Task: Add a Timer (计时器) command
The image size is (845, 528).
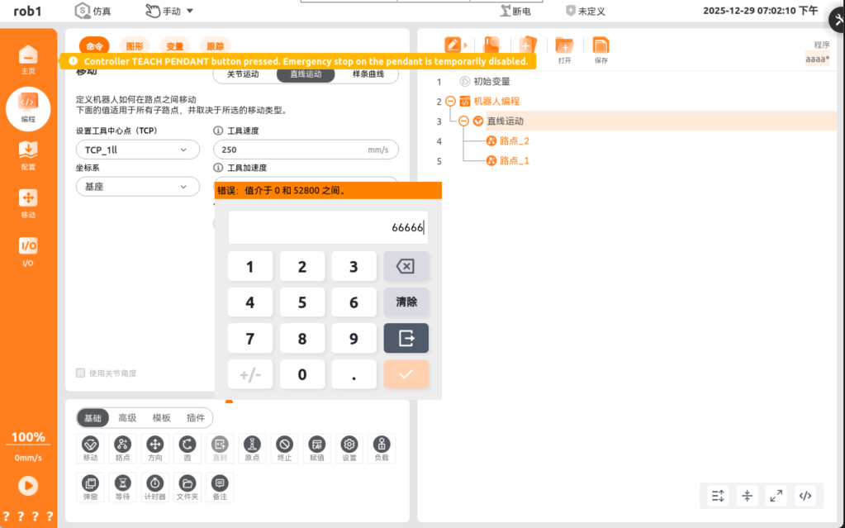Action: pyautogui.click(x=154, y=487)
